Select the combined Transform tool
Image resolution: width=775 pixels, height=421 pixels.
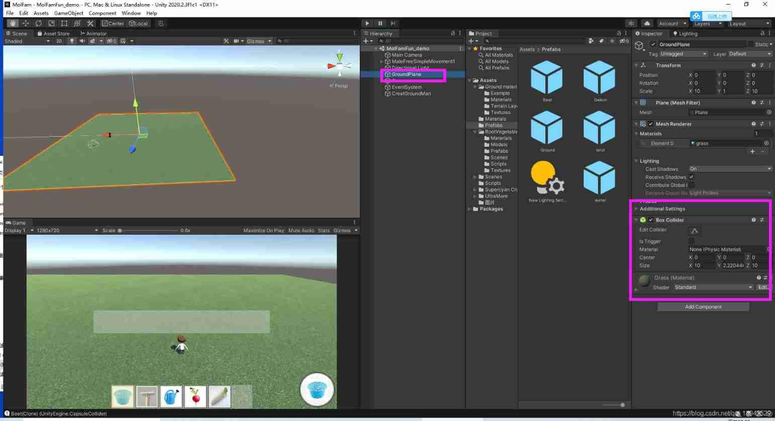(x=77, y=24)
